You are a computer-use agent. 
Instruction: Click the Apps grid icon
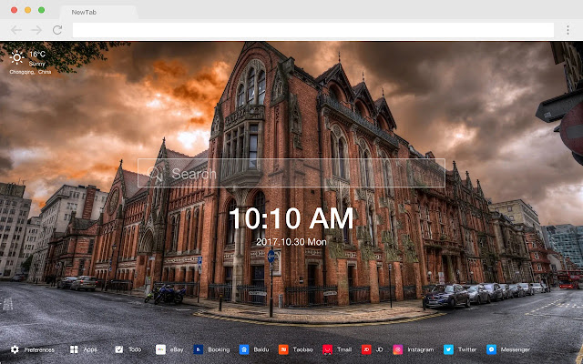click(74, 349)
